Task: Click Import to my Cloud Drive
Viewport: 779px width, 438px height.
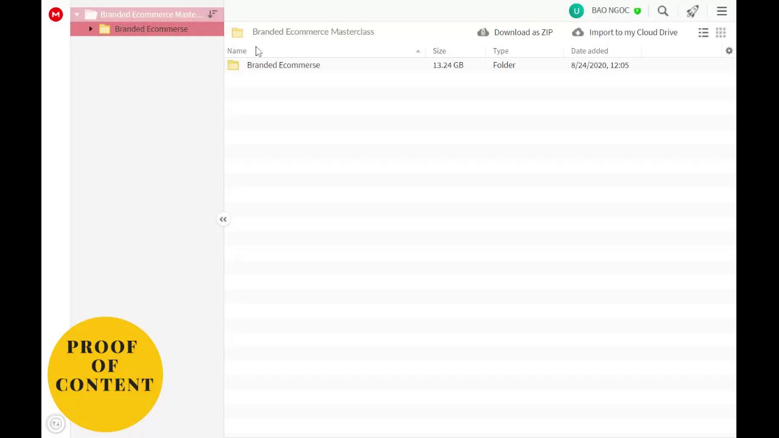Action: (625, 32)
